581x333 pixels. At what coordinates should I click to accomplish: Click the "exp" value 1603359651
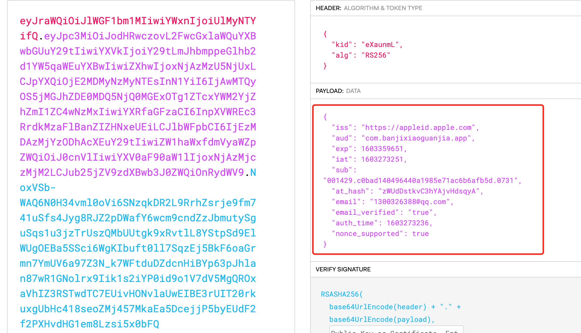pyautogui.click(x=382, y=149)
